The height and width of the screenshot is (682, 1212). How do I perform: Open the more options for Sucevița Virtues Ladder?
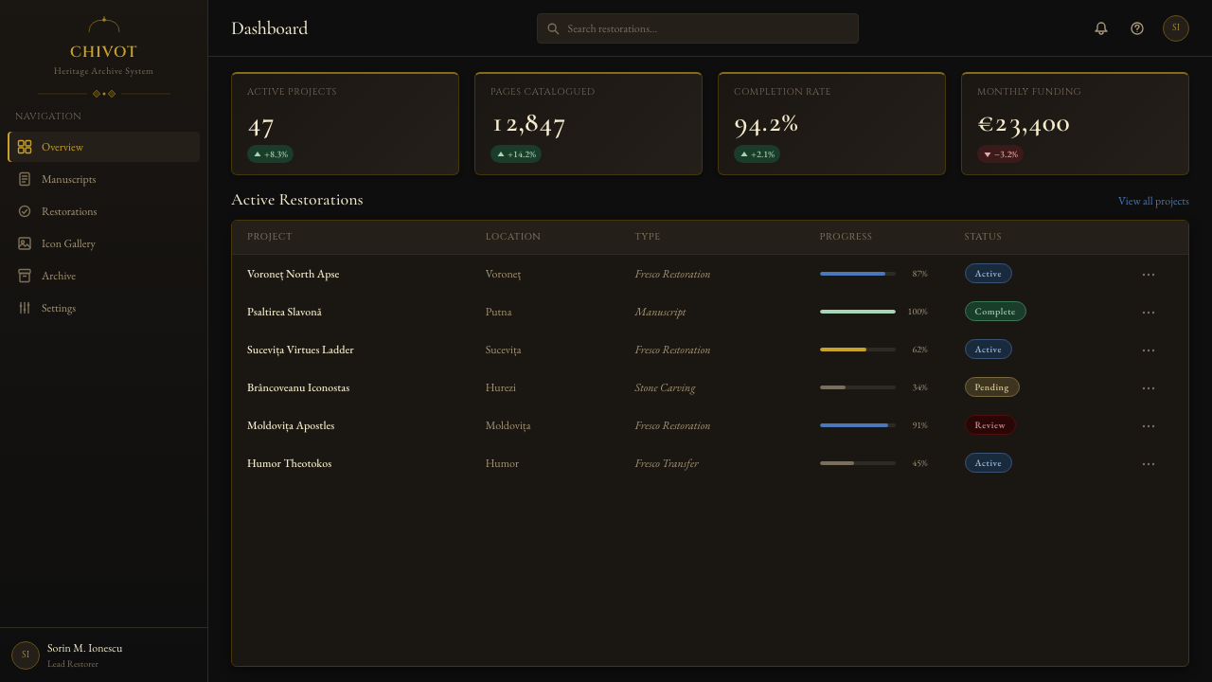pos(1149,350)
